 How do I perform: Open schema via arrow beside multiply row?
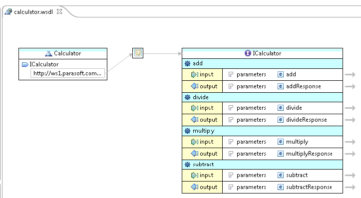pyautogui.click(x=350, y=142)
